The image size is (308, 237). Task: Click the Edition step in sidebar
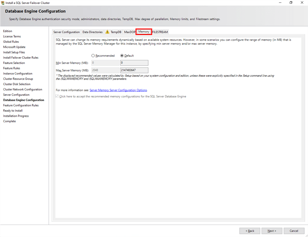[8, 31]
